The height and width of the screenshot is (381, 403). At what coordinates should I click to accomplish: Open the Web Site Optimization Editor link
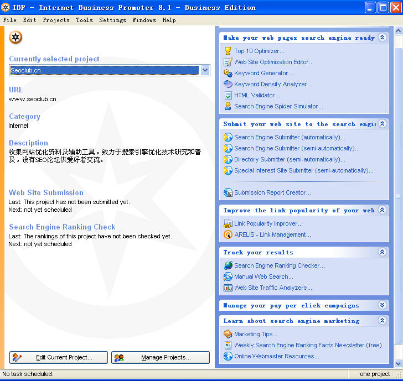pos(273,62)
